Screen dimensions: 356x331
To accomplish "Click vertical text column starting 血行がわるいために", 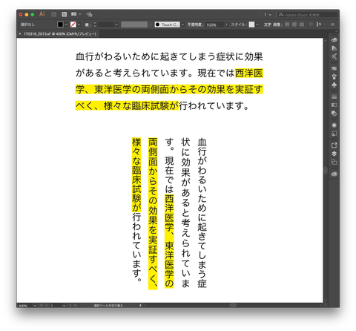I will tap(202, 213).
